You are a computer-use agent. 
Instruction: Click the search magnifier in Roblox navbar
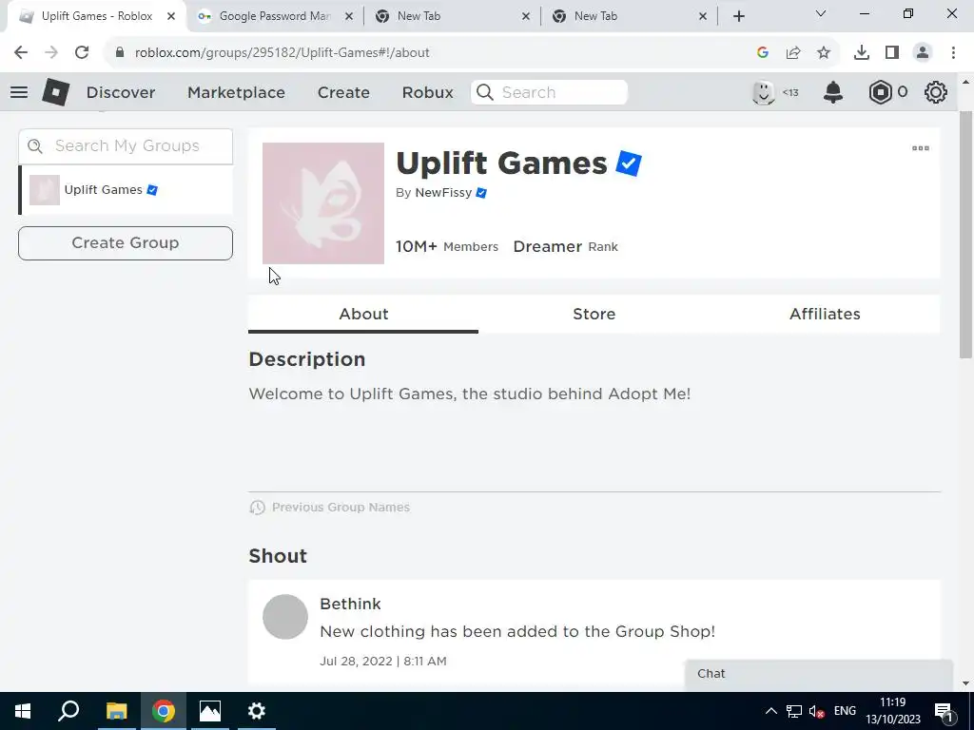(x=485, y=92)
